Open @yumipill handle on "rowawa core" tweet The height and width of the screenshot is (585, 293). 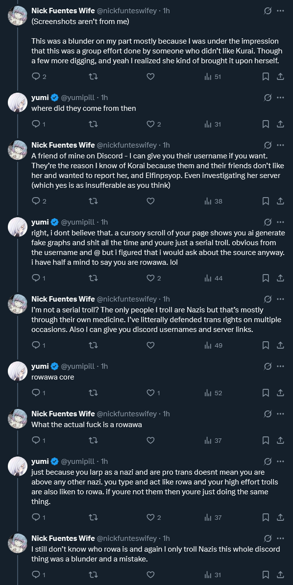pos(78,366)
